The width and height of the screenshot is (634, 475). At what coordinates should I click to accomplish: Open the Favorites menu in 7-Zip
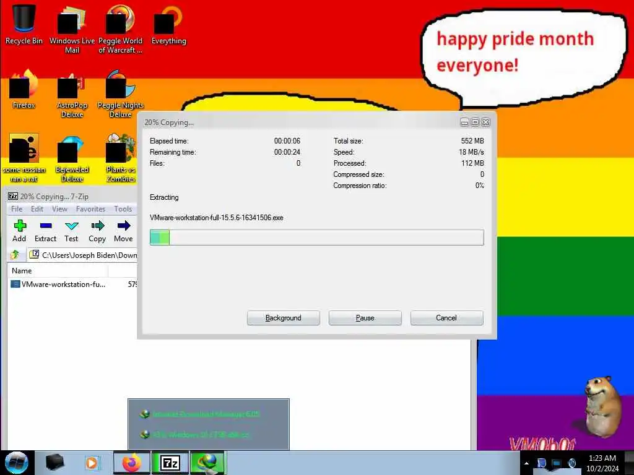coord(90,209)
